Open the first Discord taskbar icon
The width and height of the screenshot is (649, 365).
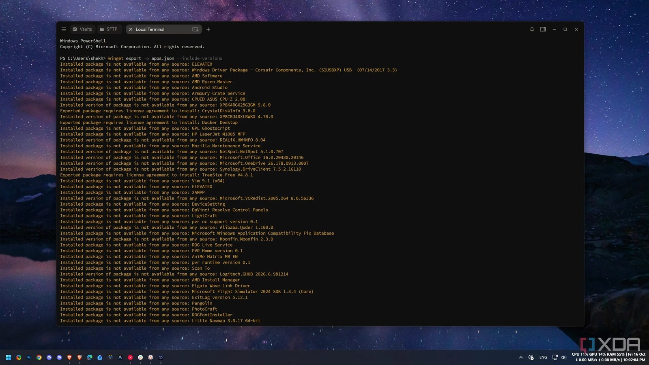tap(49, 357)
